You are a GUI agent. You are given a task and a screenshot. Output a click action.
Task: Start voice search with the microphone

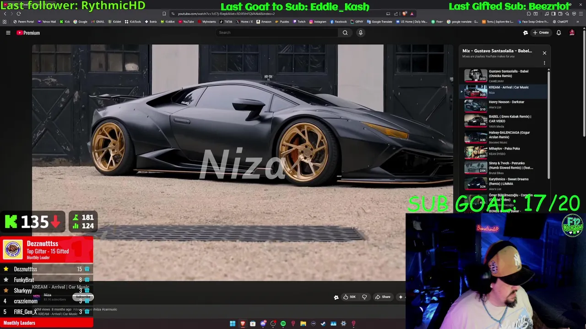click(361, 32)
